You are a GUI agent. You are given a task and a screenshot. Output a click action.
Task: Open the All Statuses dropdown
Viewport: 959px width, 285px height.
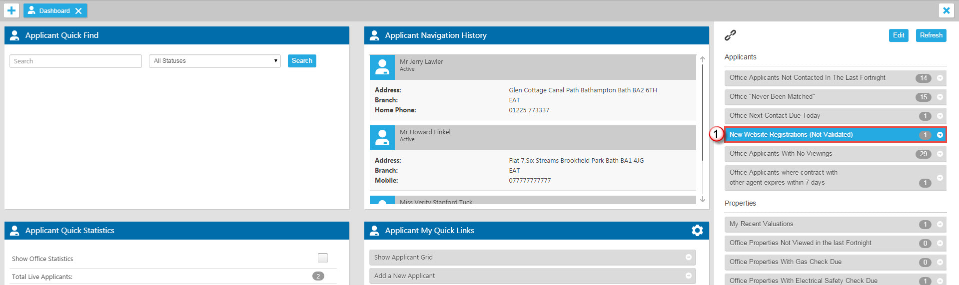pyautogui.click(x=215, y=61)
